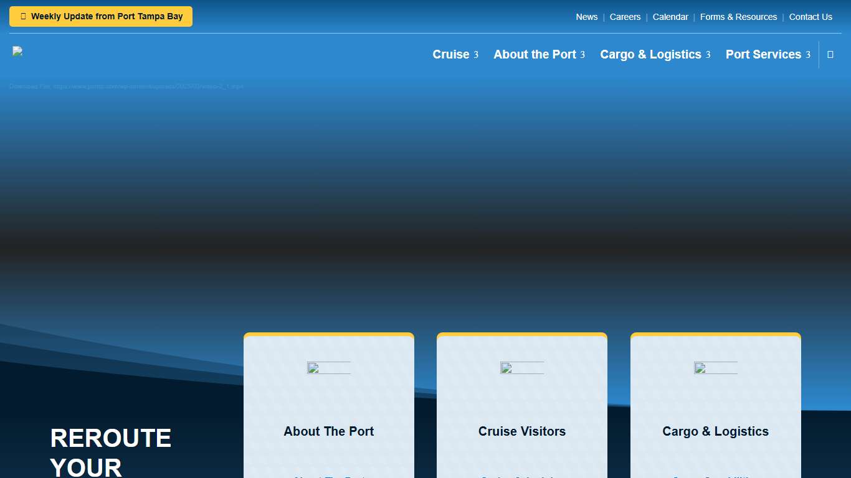The image size is (851, 478).
Task: Click the icon image in the Cruise Visitors card
Action: pyautogui.click(x=521, y=368)
